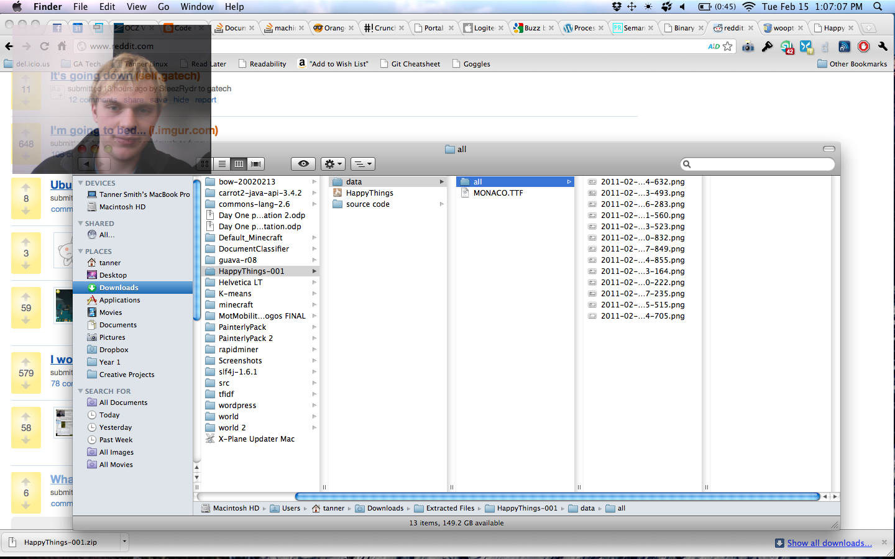This screenshot has width=895, height=559.
Task: Collapse the SEARCH FOR sidebar section
Action: [x=81, y=391]
